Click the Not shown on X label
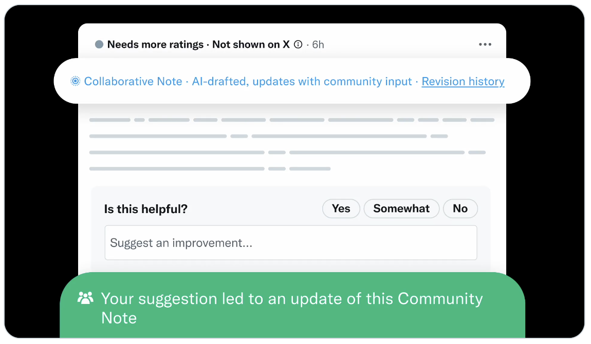The image size is (591, 344). [x=251, y=44]
